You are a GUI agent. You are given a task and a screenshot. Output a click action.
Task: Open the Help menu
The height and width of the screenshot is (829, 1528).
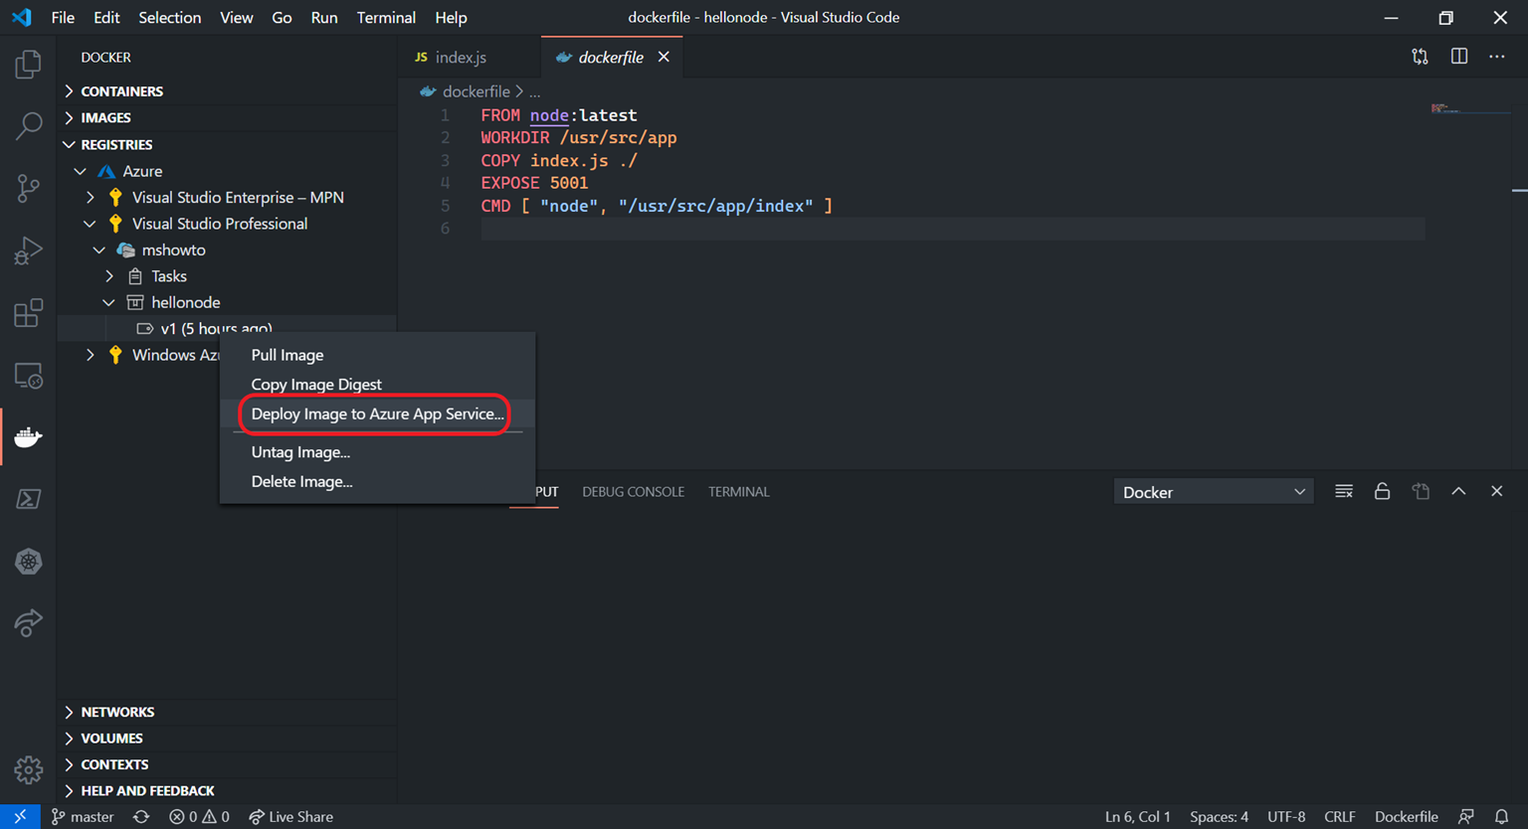451,17
